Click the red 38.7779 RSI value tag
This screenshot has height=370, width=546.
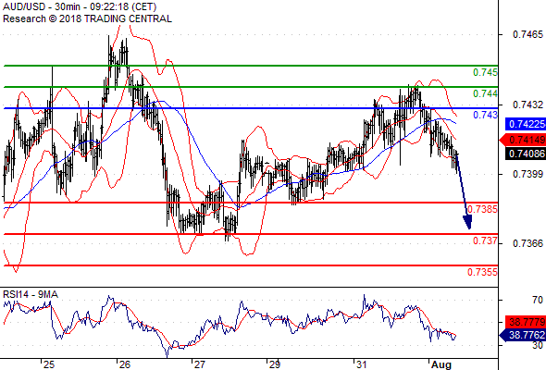tap(526, 322)
